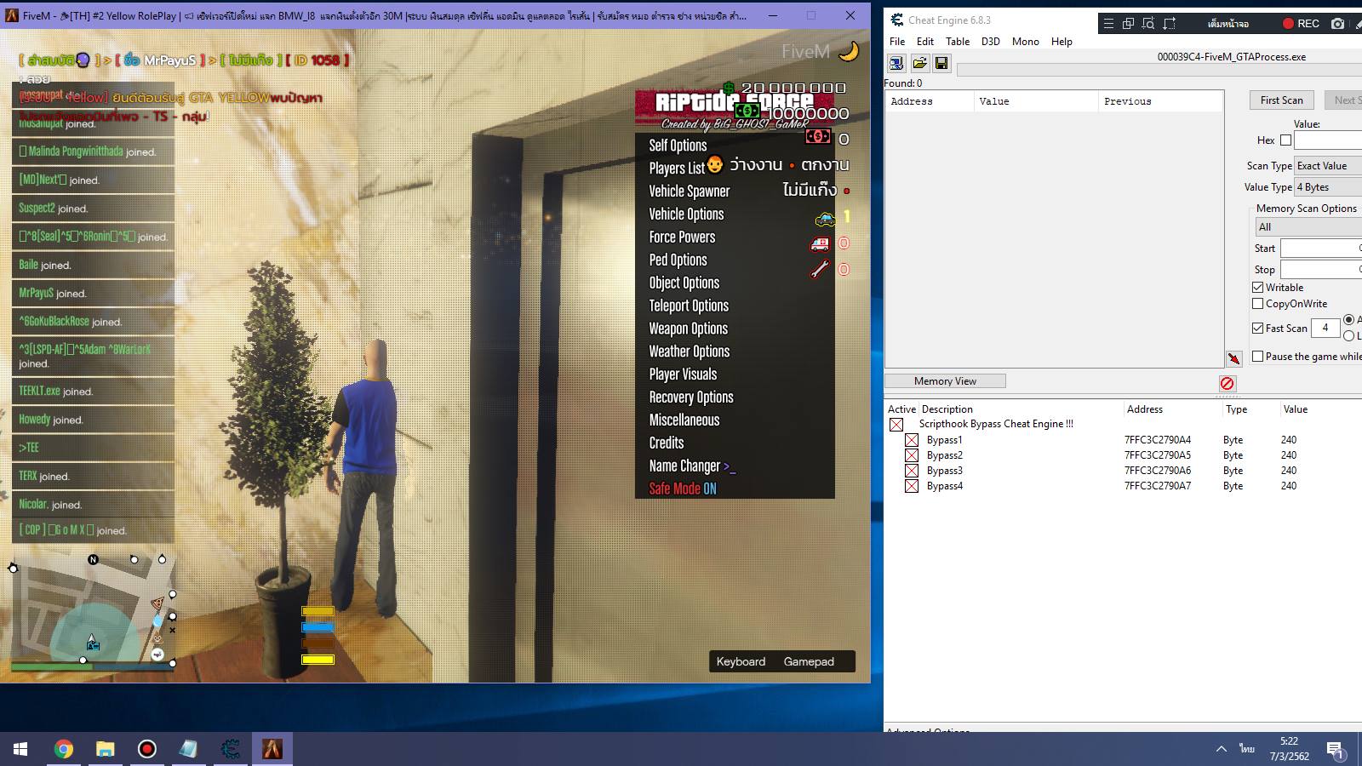This screenshot has height=766, width=1362.
Task: Check Pause the game while scanning
Action: [1258, 357]
